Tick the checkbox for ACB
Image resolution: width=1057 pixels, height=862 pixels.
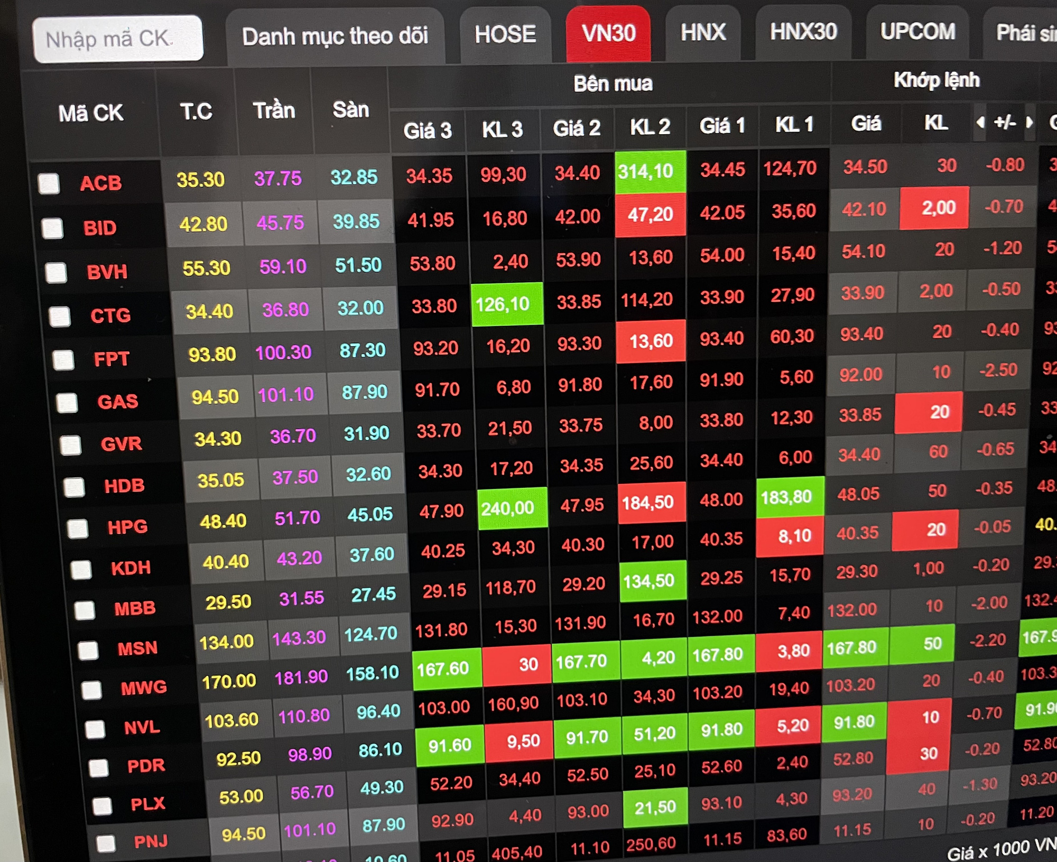coord(49,183)
